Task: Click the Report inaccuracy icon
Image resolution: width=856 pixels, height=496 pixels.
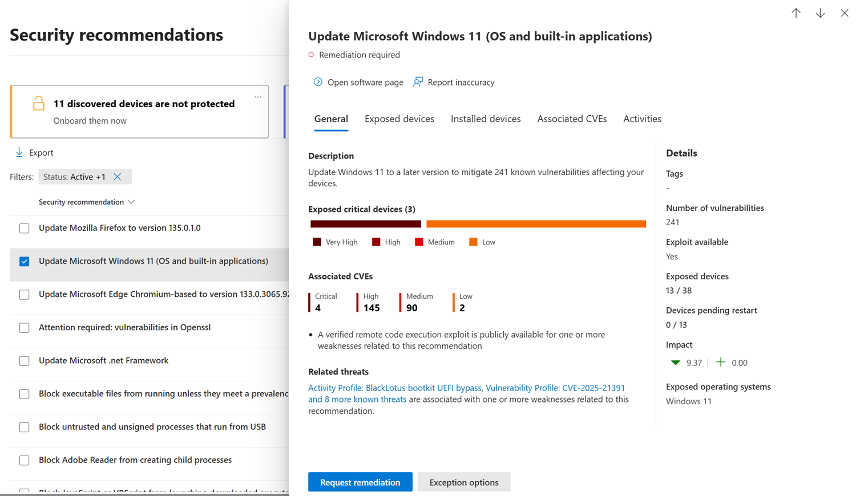Action: [x=418, y=82]
